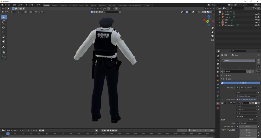Open the Object properties tab
261x138 pixels.
[x=218, y=81]
